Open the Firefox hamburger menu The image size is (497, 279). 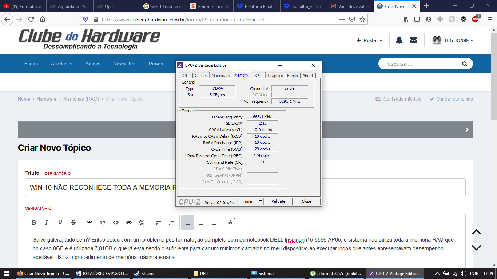point(490,19)
